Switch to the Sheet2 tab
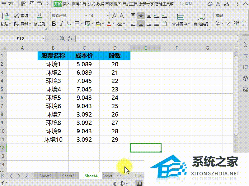The width and height of the screenshot is (249, 186). (x=45, y=176)
